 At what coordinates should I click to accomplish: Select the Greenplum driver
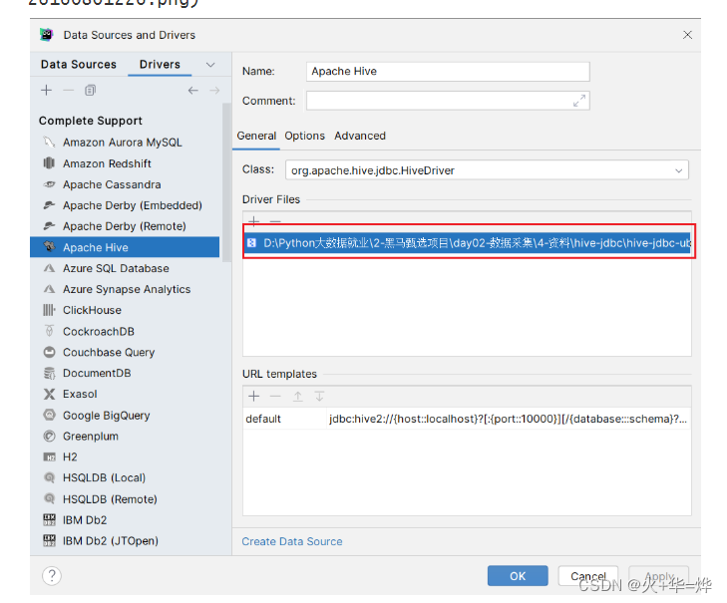91,437
